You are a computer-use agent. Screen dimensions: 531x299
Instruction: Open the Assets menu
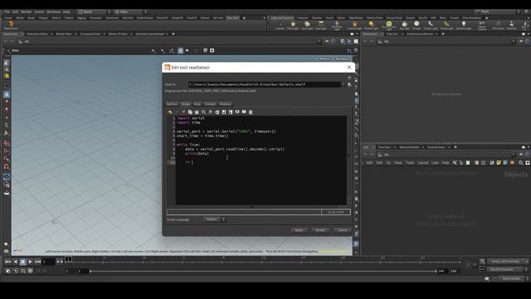click(x=39, y=12)
